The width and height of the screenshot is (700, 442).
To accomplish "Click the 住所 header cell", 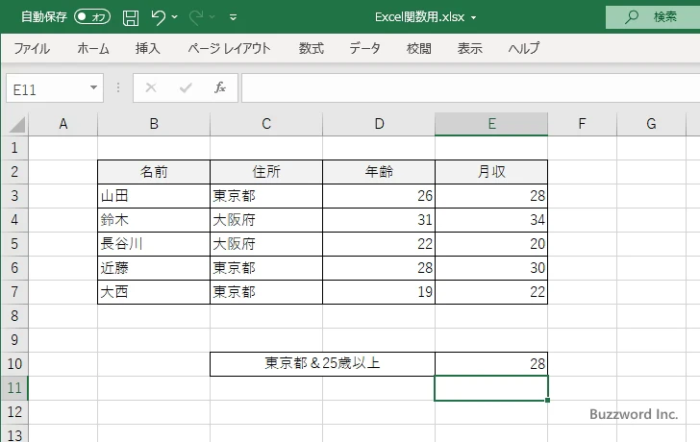I will pyautogui.click(x=266, y=172).
